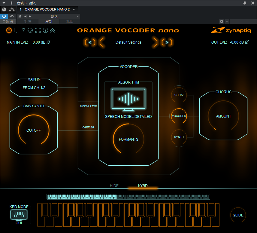Open the host window menu triangle

pos(4,3)
